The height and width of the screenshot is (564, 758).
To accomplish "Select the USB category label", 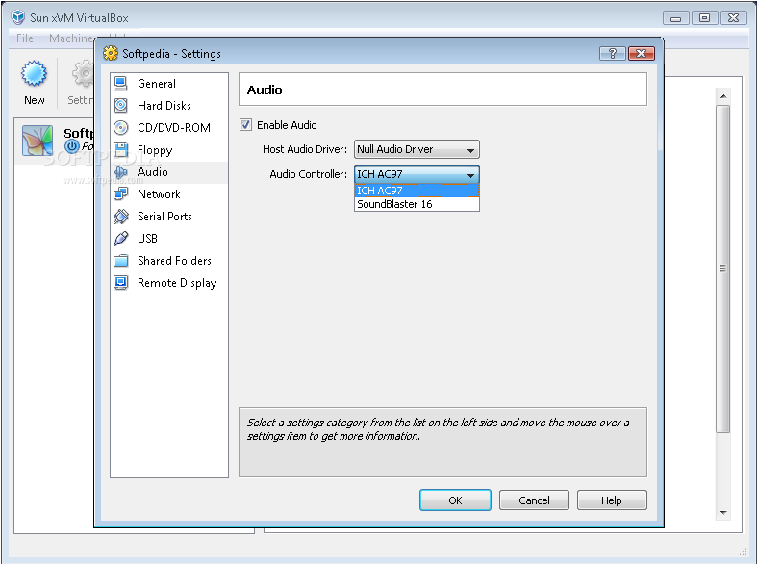I will click(147, 239).
